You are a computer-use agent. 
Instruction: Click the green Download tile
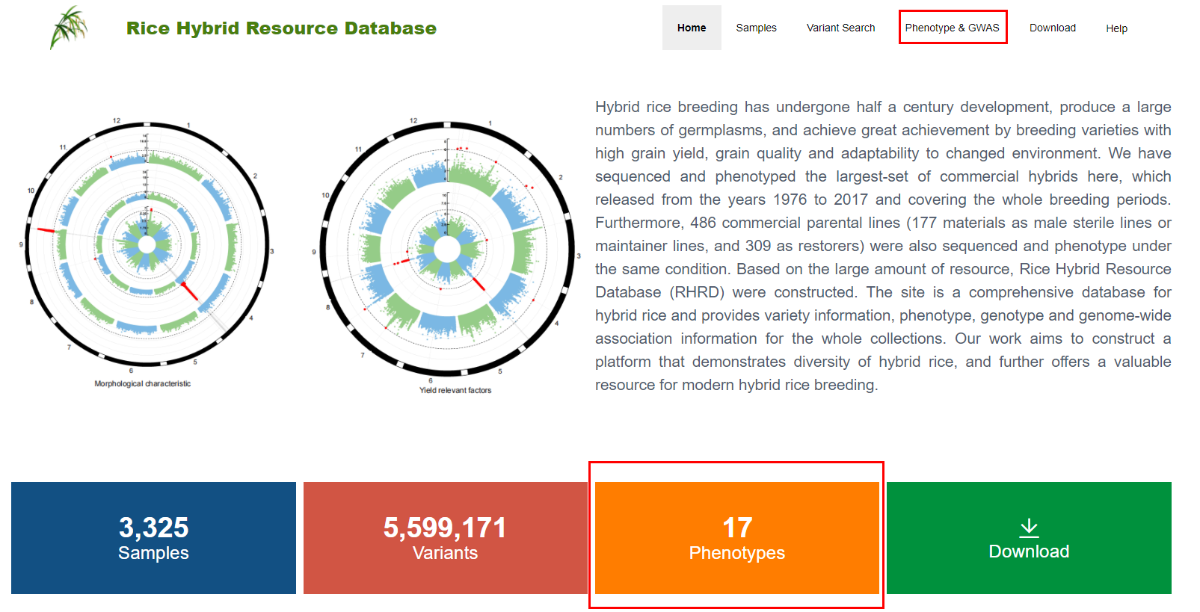[x=1029, y=538]
